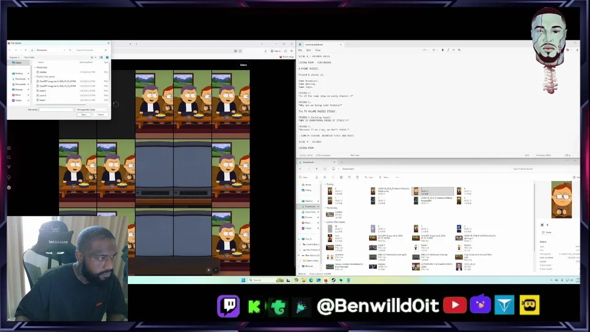The image size is (590, 332).
Task: Click the Cut icon in File Explorer
Action: pos(317,178)
